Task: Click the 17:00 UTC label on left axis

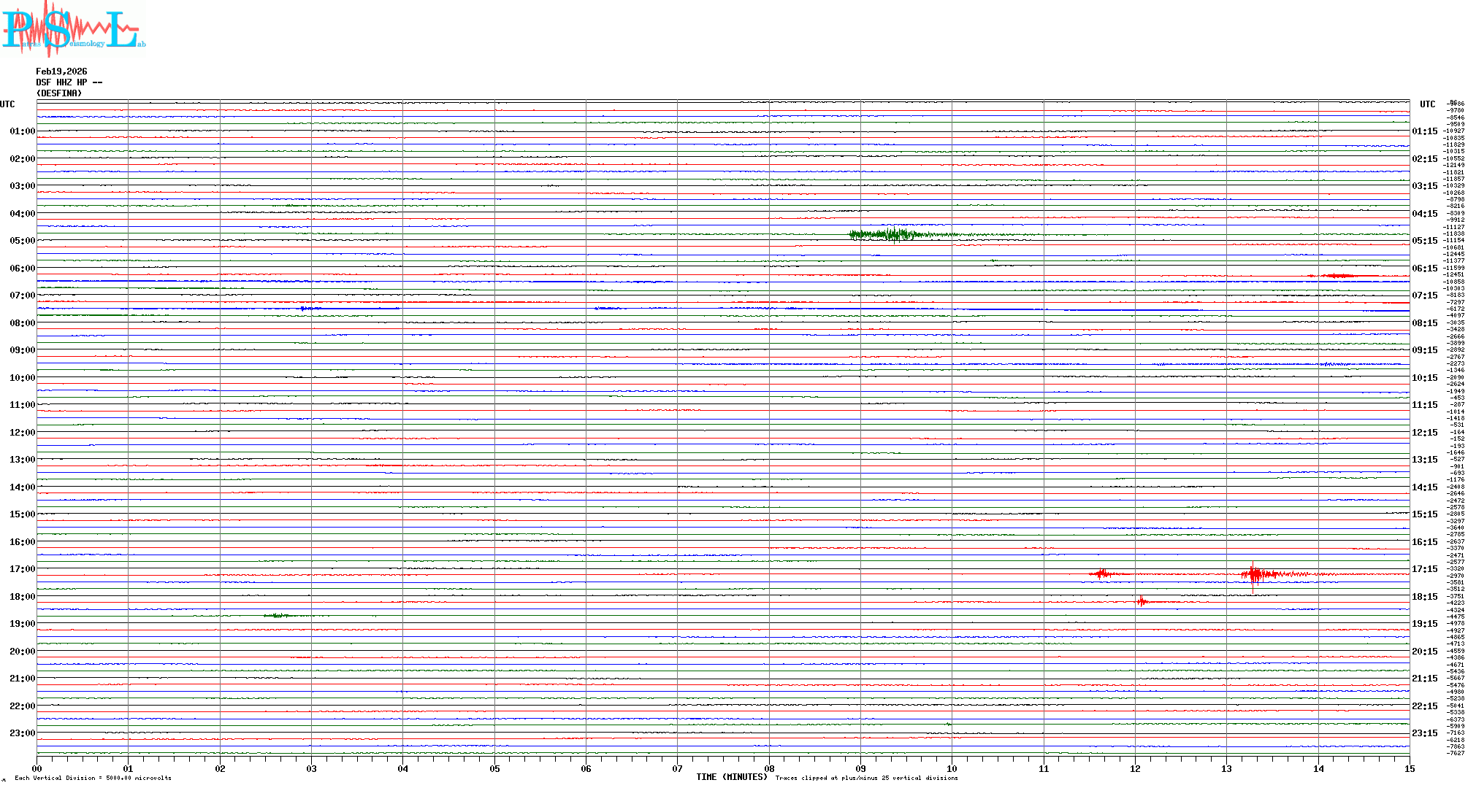Action: (x=22, y=569)
